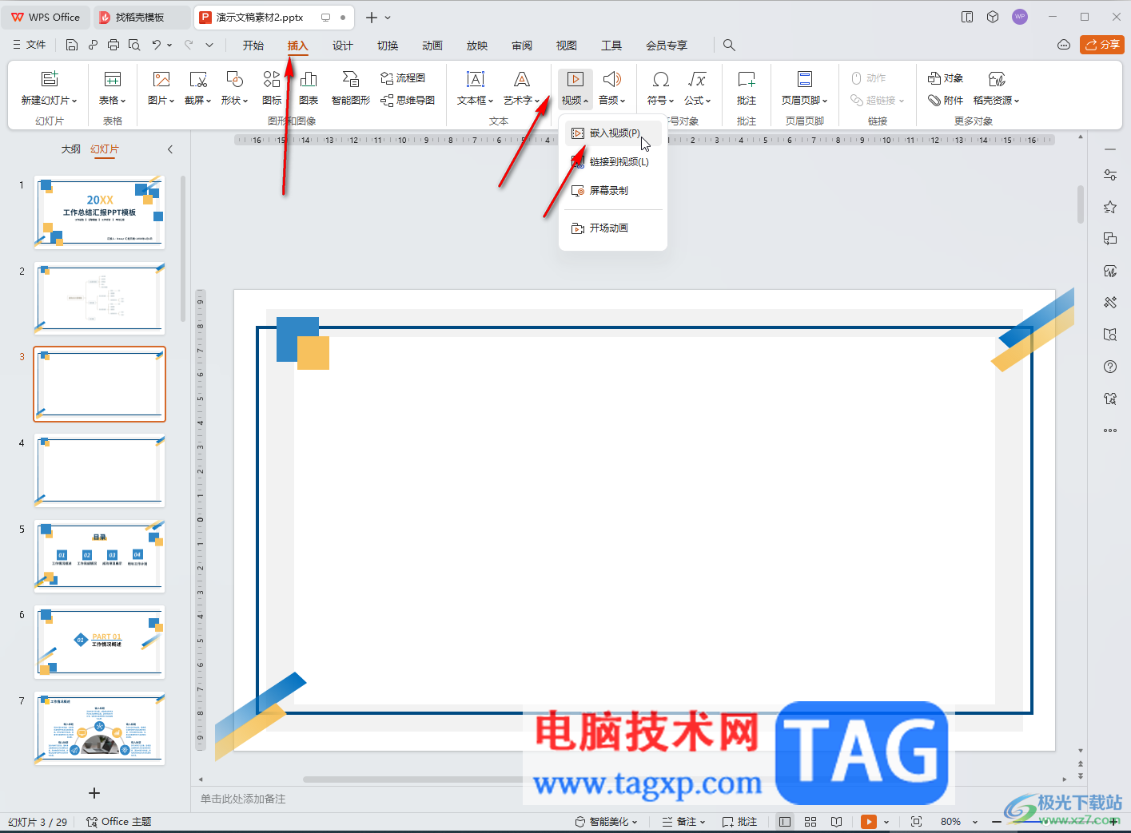This screenshot has width=1131, height=833.
Task: Switch to slide sorter view icon
Action: tap(810, 822)
